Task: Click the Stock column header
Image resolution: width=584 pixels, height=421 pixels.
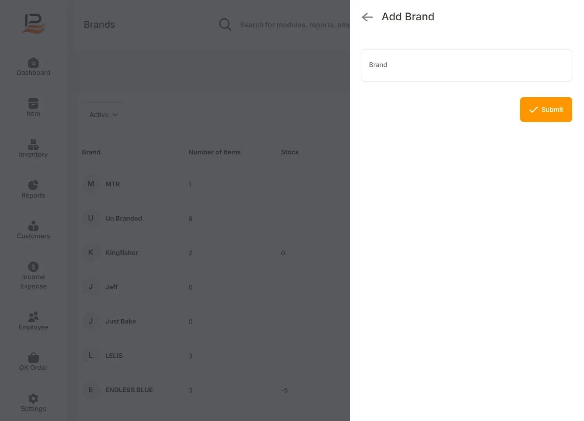Action: click(x=290, y=152)
